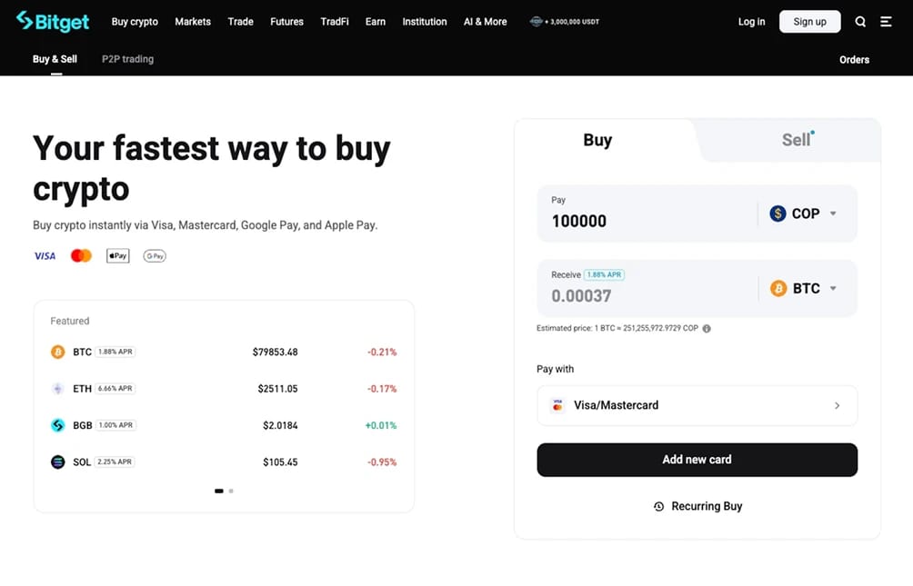Click the Visa logo
Image resolution: width=913 pixels, height=586 pixels.
tap(45, 256)
